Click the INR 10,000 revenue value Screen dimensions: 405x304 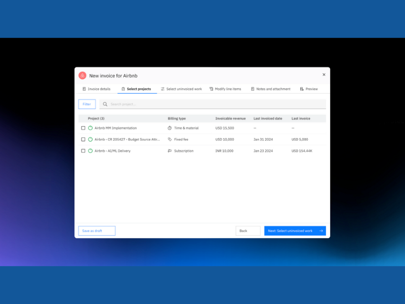[x=224, y=150]
